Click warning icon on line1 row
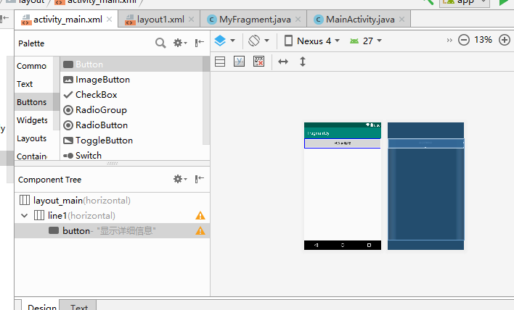Screen dimensions: 514x310 [200, 216]
